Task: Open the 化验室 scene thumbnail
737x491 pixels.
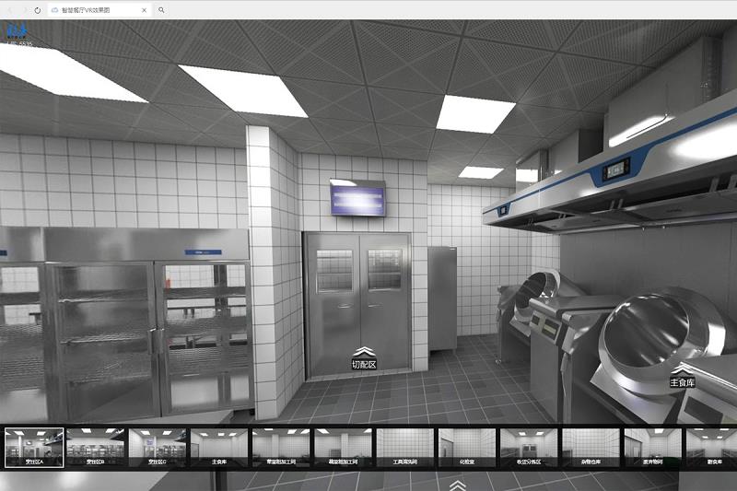Action: 467,448
